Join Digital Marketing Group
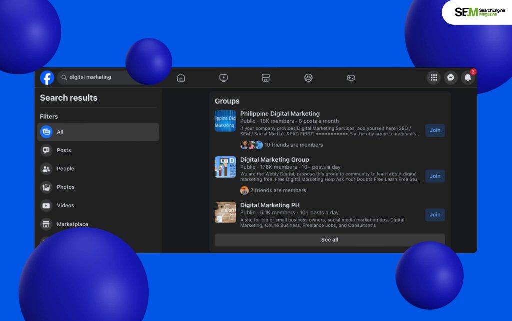The width and height of the screenshot is (512, 321). (435, 176)
